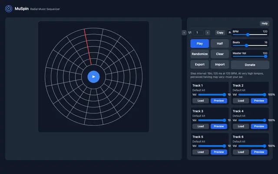Screen dimensions: 278x174
Task: Click the 1/1 page indicator
Action: pos(190,33)
